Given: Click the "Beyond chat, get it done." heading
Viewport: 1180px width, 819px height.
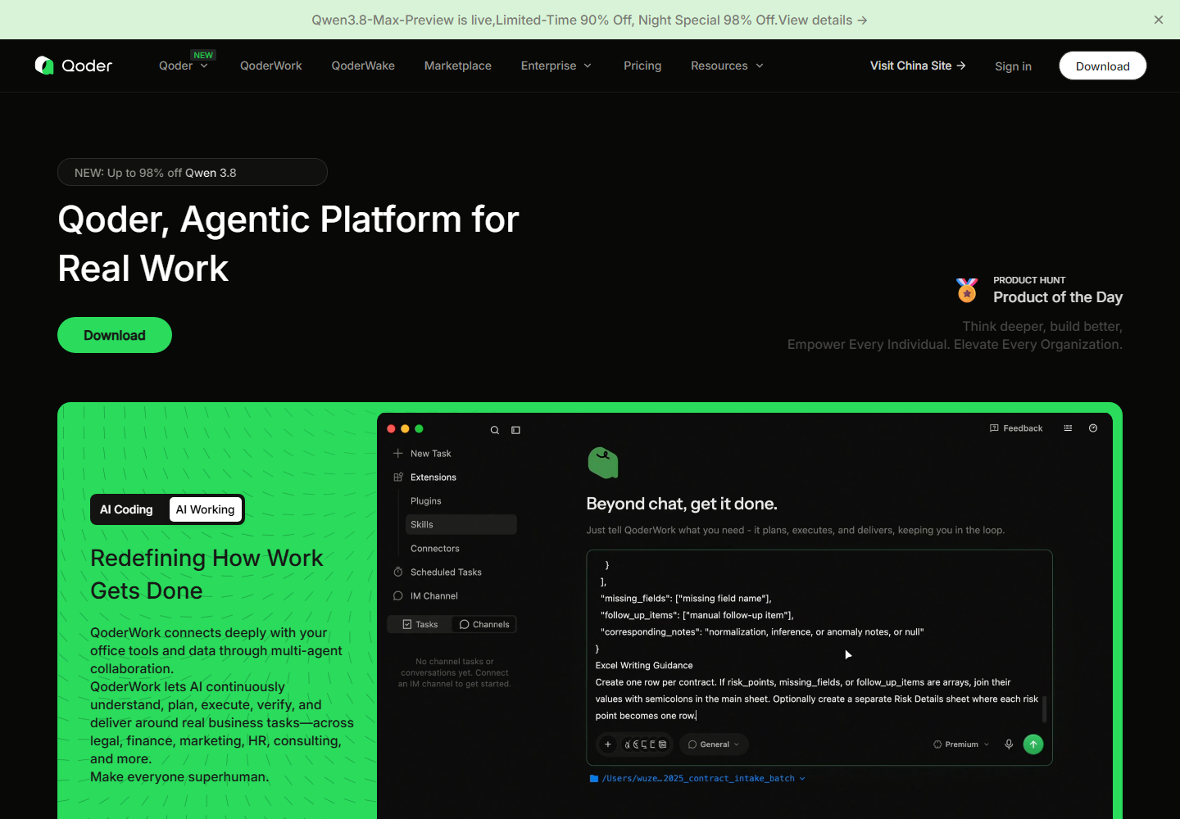Looking at the screenshot, I should [x=682, y=504].
